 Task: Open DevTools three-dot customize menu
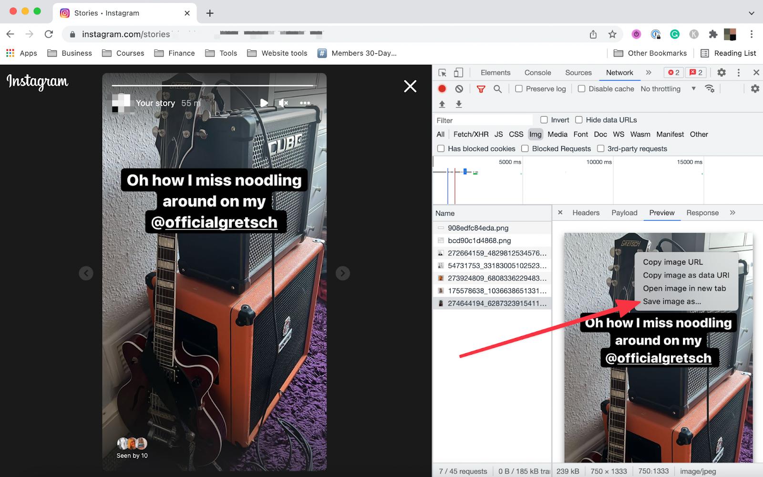[739, 72]
